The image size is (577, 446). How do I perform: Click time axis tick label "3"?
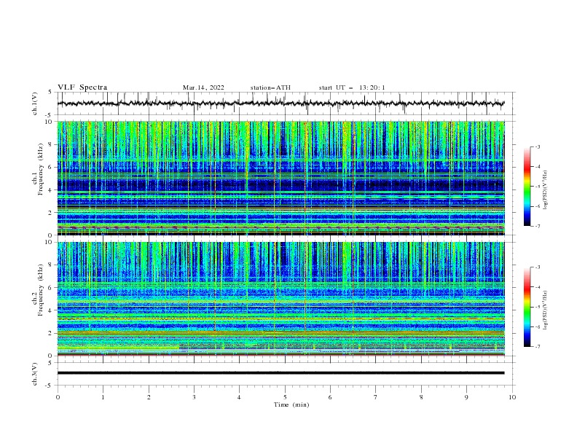pyautogui.click(x=194, y=397)
